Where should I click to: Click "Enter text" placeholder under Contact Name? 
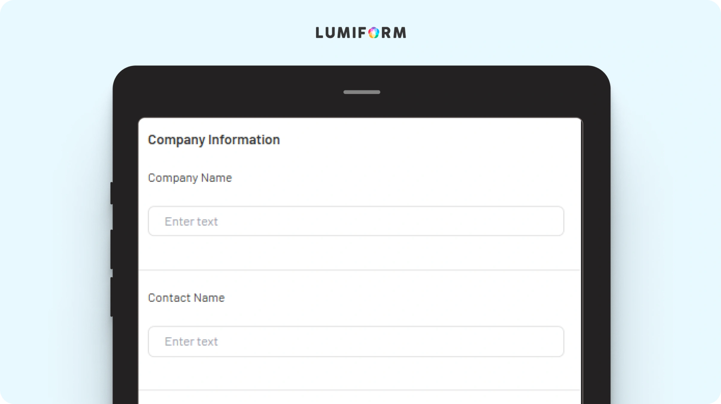(x=191, y=341)
